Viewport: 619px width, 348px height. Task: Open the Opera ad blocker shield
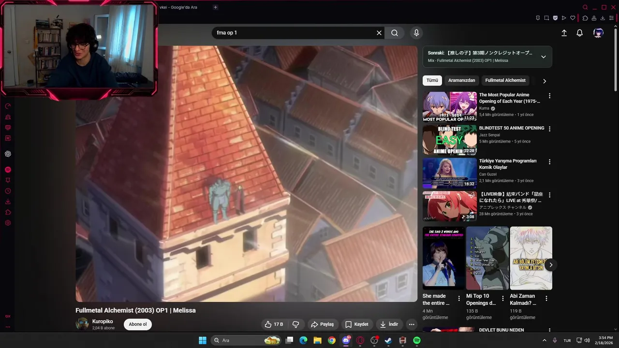coord(555,18)
